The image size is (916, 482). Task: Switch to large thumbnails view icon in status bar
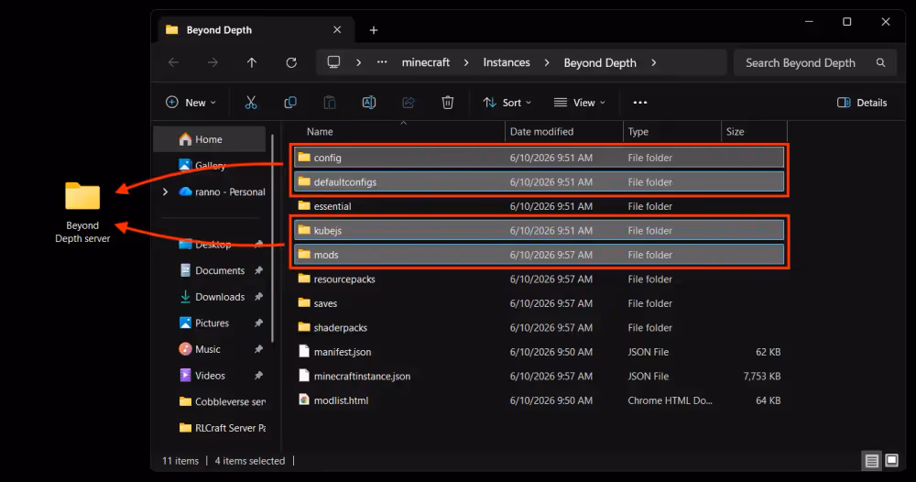892,460
